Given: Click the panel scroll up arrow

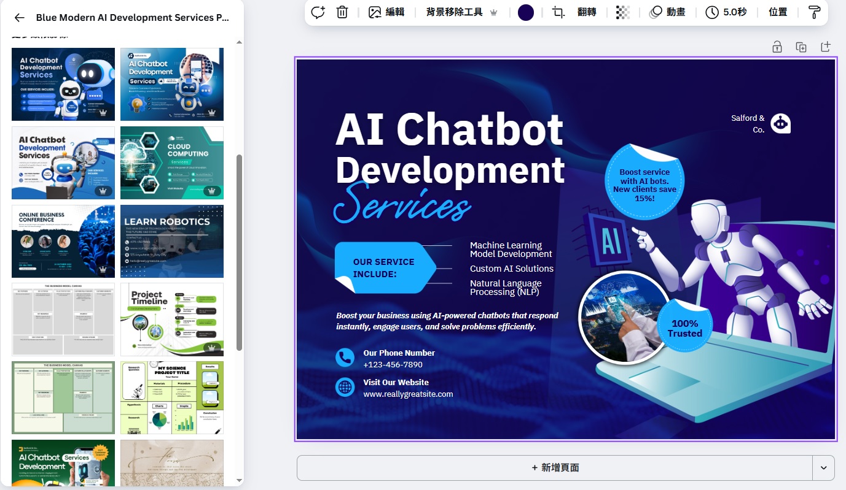Looking at the screenshot, I should point(240,42).
